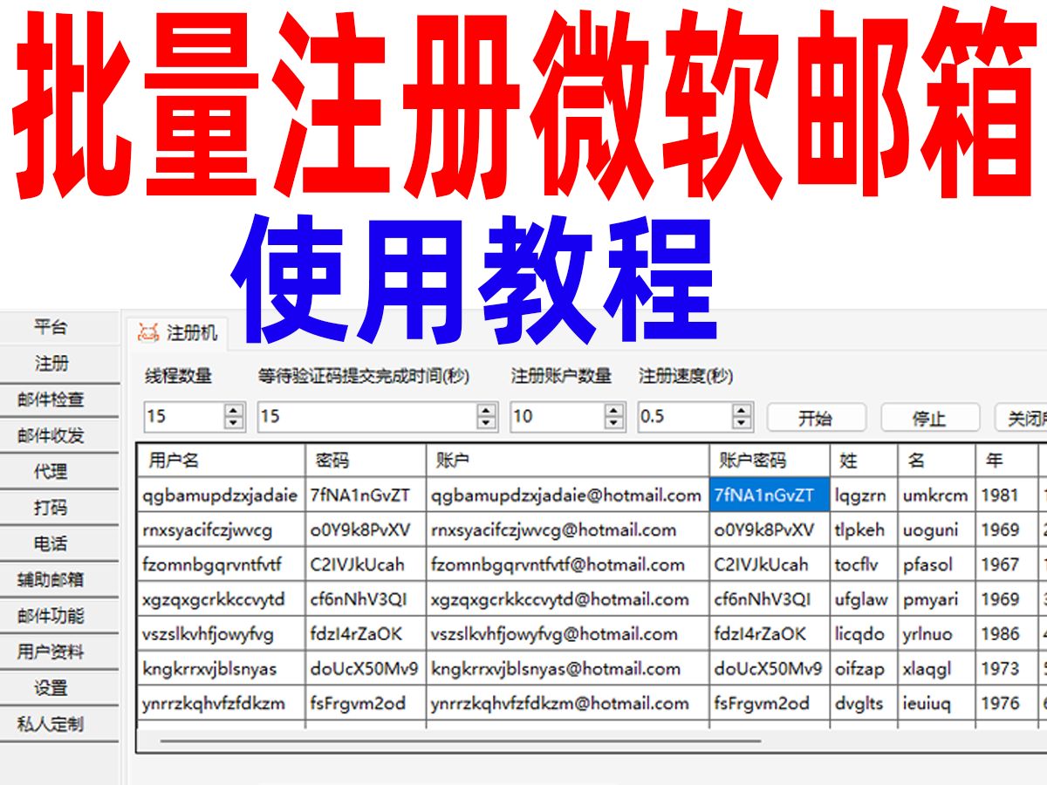This screenshot has height=785, width=1047.
Task: Select highlighted account password 7fNA1nGvZT
Action: pos(770,495)
